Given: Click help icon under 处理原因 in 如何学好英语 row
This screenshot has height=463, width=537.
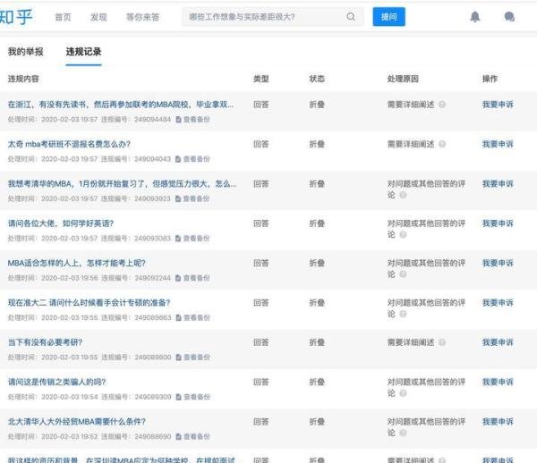Looking at the screenshot, I should pos(403,234).
